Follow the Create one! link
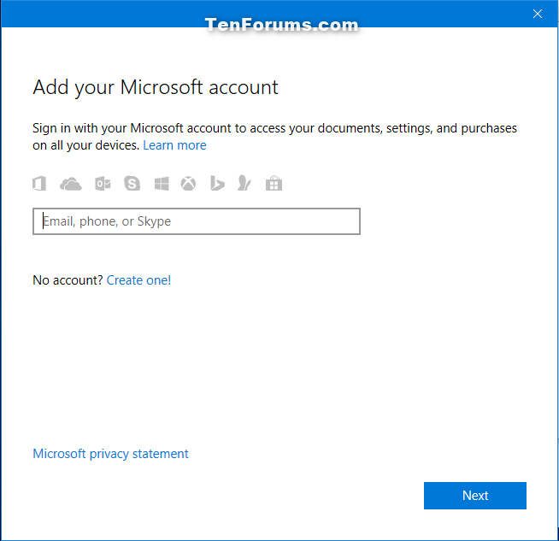Screen dimensions: 559x541 (138, 280)
